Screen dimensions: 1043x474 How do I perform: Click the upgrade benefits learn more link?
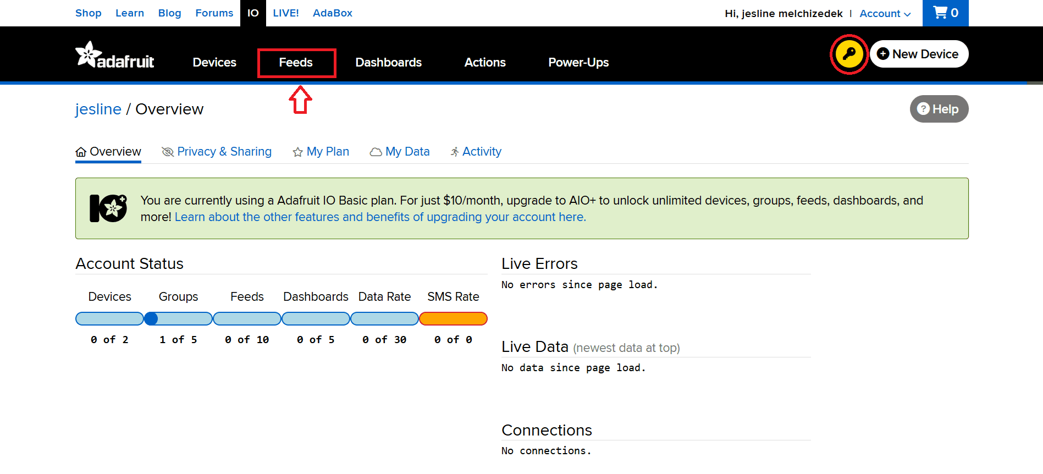[380, 217]
